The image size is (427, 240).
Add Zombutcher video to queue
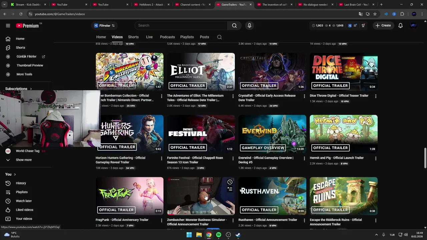230,189
